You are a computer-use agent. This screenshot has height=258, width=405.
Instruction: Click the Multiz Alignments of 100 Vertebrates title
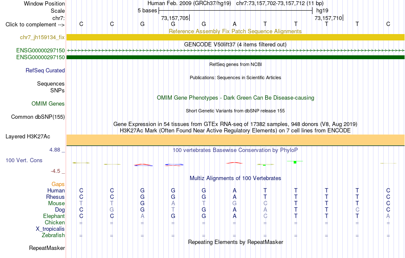click(x=235, y=178)
